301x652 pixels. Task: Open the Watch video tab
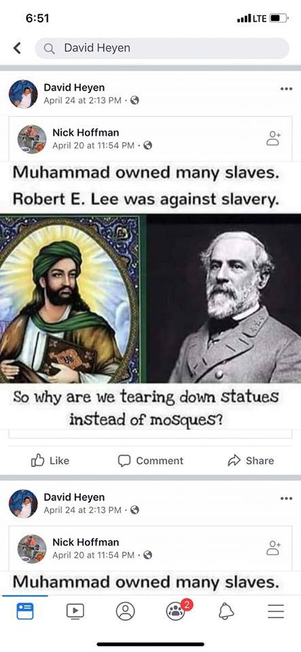coord(75,611)
